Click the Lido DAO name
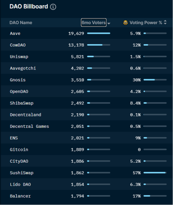This screenshot has height=205, width=173. [x=20, y=185]
